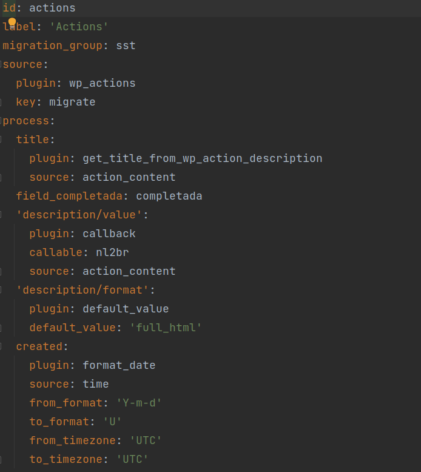Place cursor on 'Actions' label string
The width and height of the screenshot is (421, 472).
click(x=79, y=27)
